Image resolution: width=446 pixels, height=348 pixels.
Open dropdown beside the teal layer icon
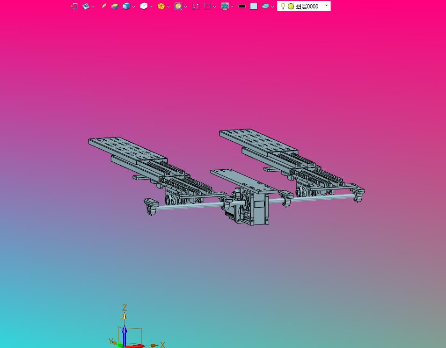pyautogui.click(x=272, y=7)
